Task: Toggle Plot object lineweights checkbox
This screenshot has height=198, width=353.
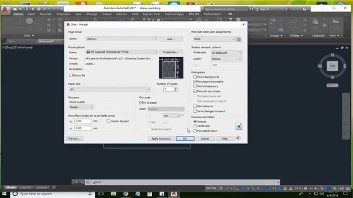Action: coord(195,82)
